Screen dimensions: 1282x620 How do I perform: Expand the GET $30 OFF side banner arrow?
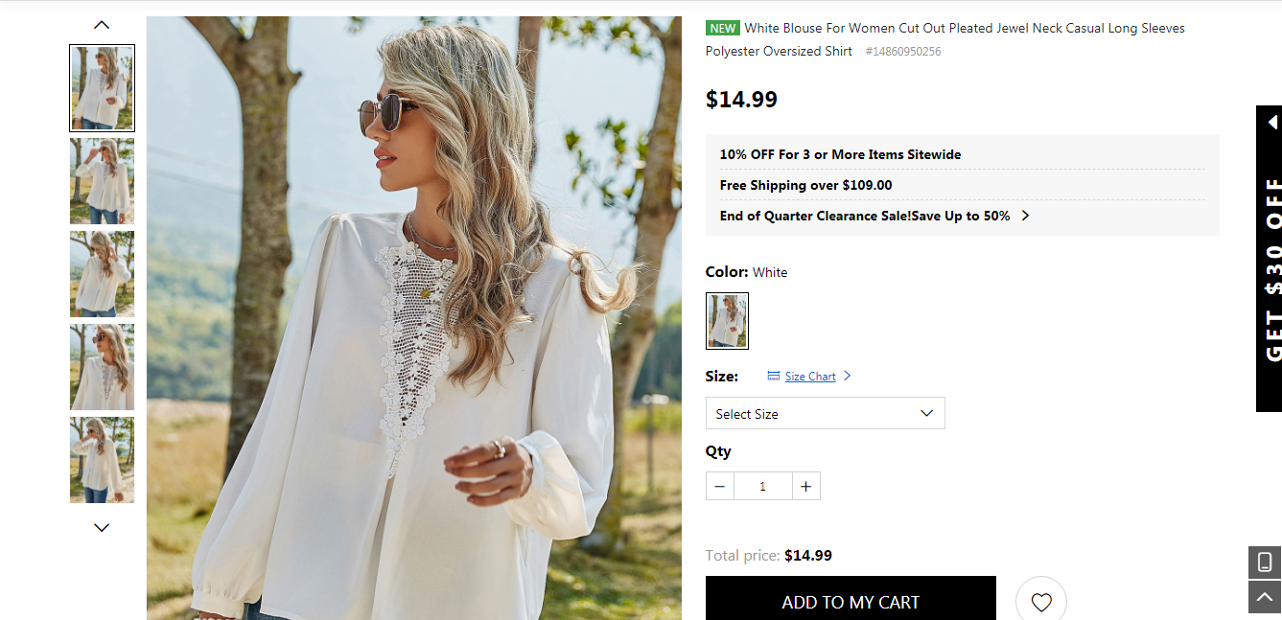tap(1272, 122)
